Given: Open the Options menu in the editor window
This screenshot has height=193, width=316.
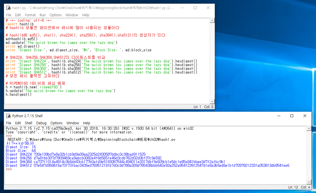Looking at the screenshot, I should point(55,15).
